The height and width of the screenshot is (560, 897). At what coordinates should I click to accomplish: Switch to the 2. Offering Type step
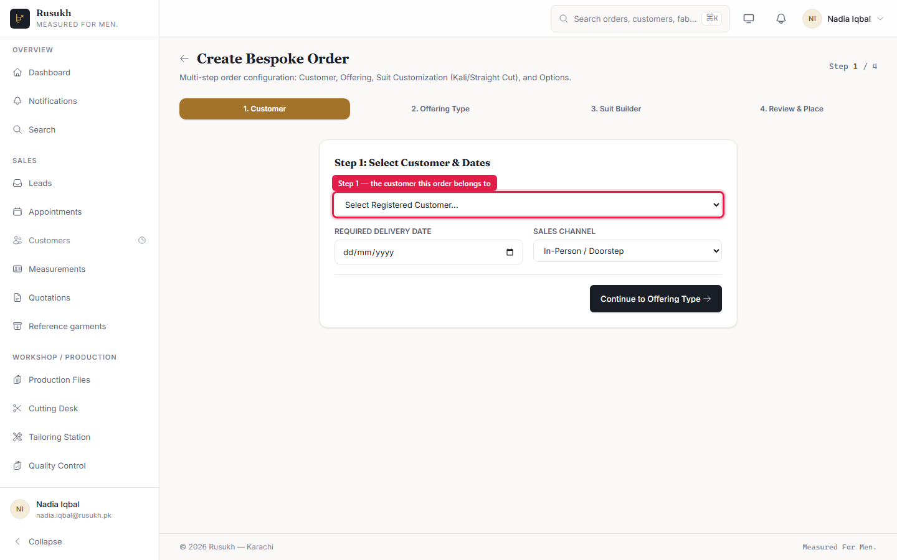point(440,109)
